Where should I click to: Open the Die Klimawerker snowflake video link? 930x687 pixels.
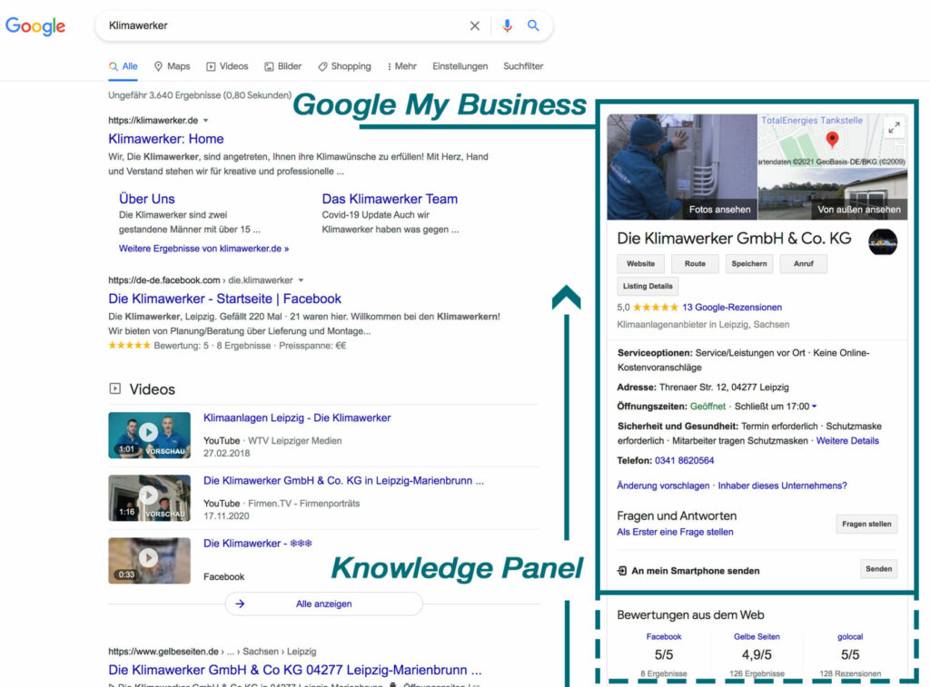(257, 544)
